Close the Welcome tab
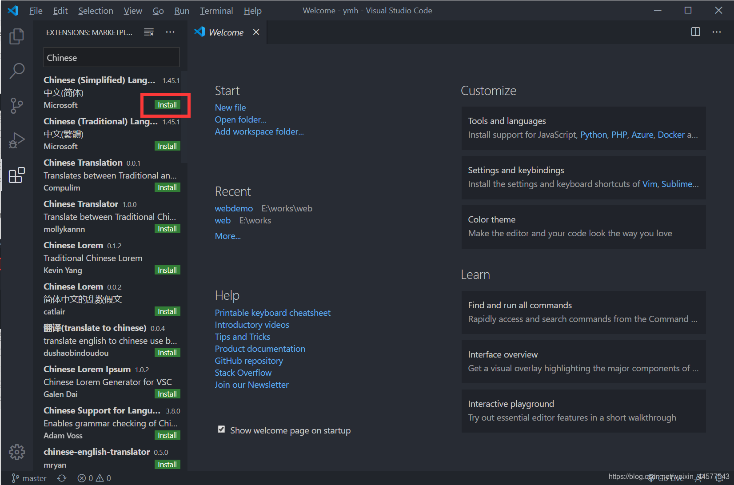 (x=256, y=32)
